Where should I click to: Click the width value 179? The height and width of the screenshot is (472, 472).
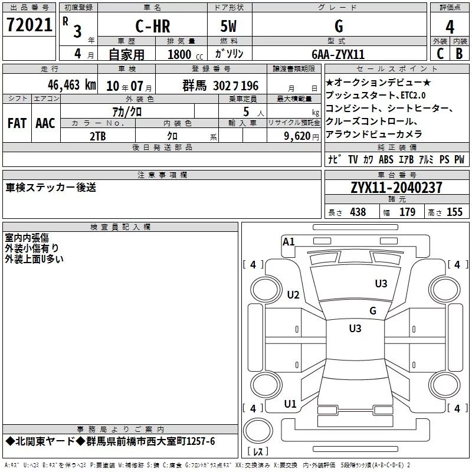coord(407,212)
